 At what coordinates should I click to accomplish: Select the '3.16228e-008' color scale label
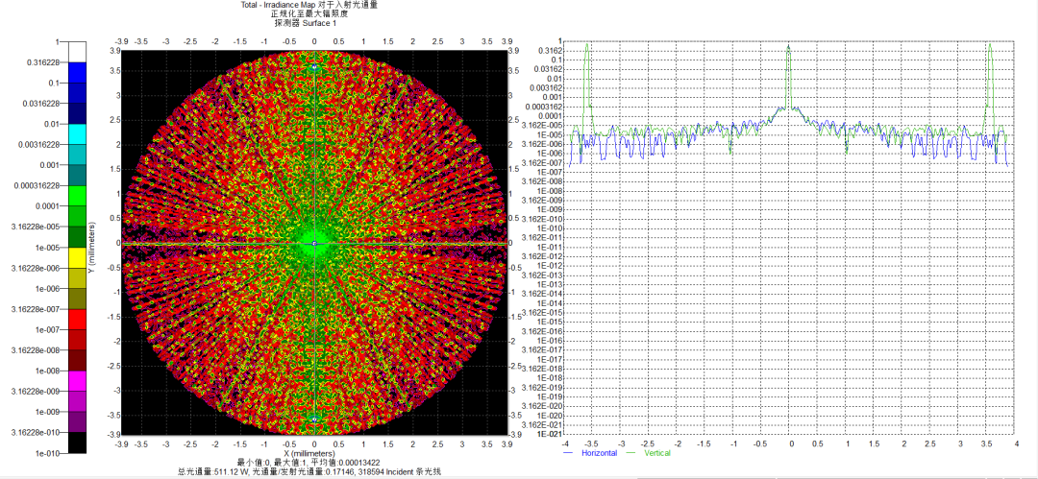pos(37,350)
